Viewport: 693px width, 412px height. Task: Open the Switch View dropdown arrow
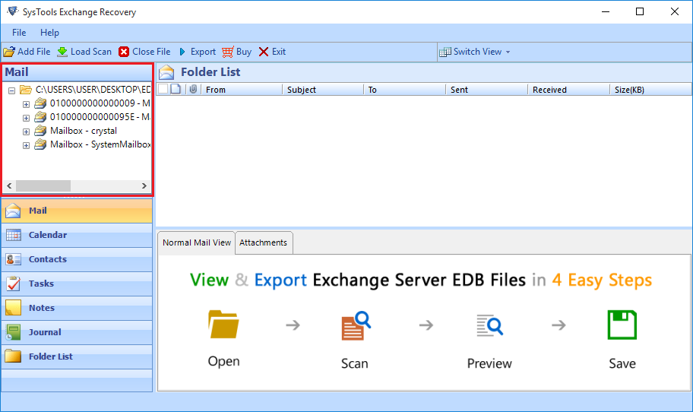[508, 52]
